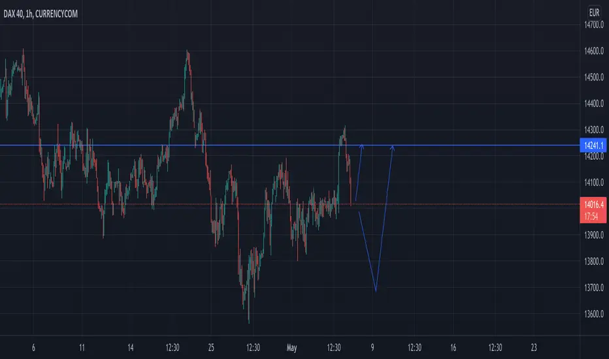This screenshot has width=609, height=359.
Task: Click the 6 date axis label
Action: click(x=33, y=347)
